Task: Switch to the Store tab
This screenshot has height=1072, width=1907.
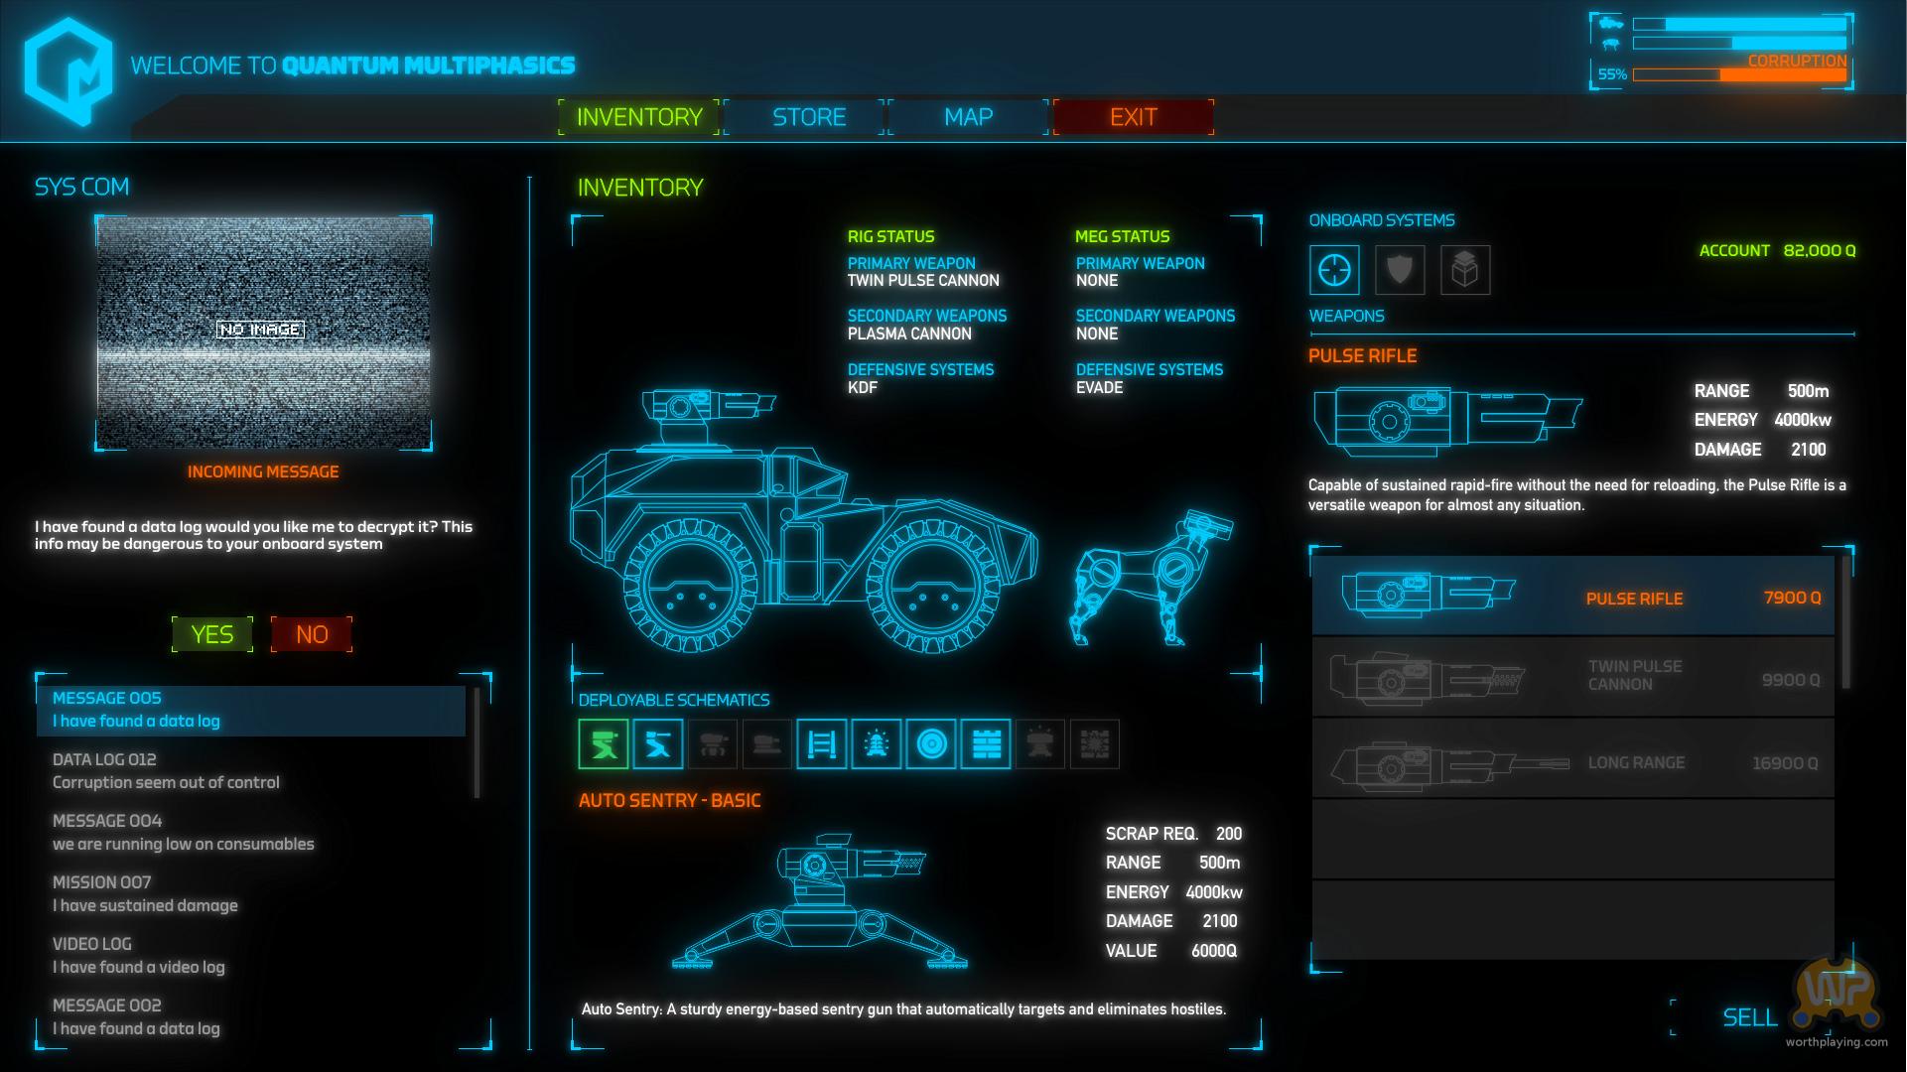Action: 808,117
